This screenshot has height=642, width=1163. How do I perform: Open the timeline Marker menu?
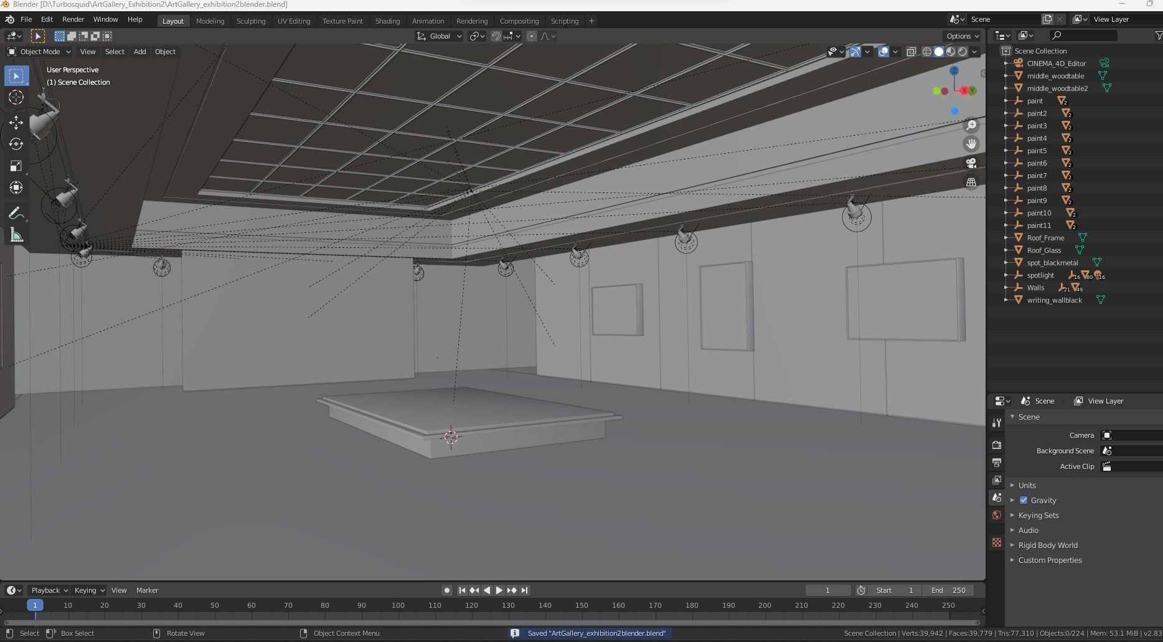click(147, 590)
